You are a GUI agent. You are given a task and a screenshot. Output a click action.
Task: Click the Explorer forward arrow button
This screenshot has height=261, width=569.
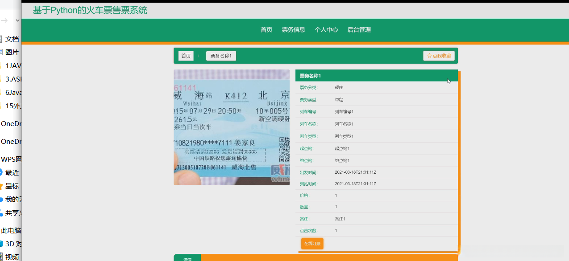[4, 20]
